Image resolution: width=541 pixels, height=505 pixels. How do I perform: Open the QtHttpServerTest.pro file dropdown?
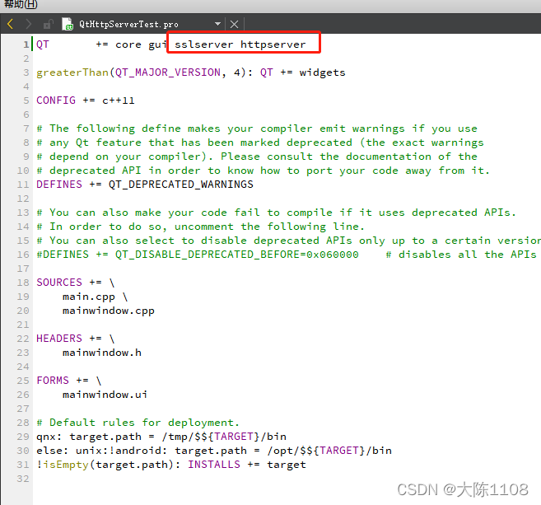click(217, 24)
